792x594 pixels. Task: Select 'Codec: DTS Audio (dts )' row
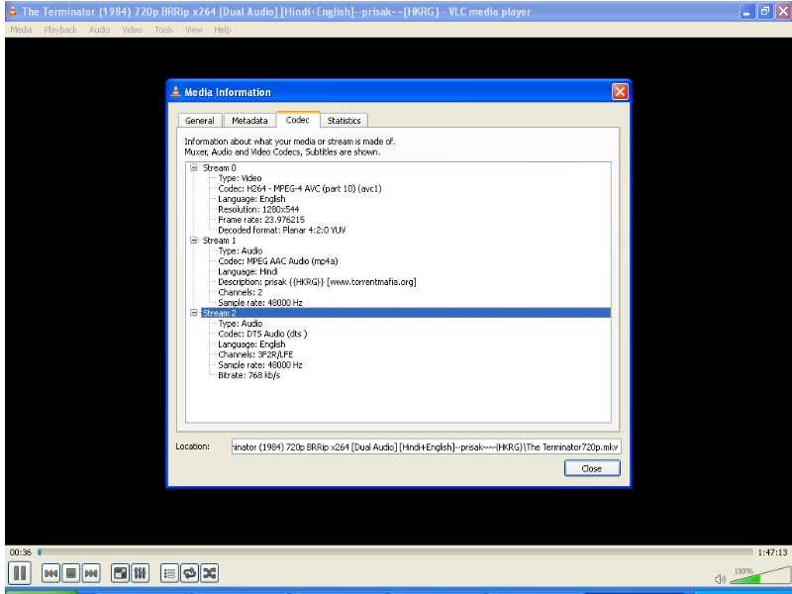coord(262,334)
